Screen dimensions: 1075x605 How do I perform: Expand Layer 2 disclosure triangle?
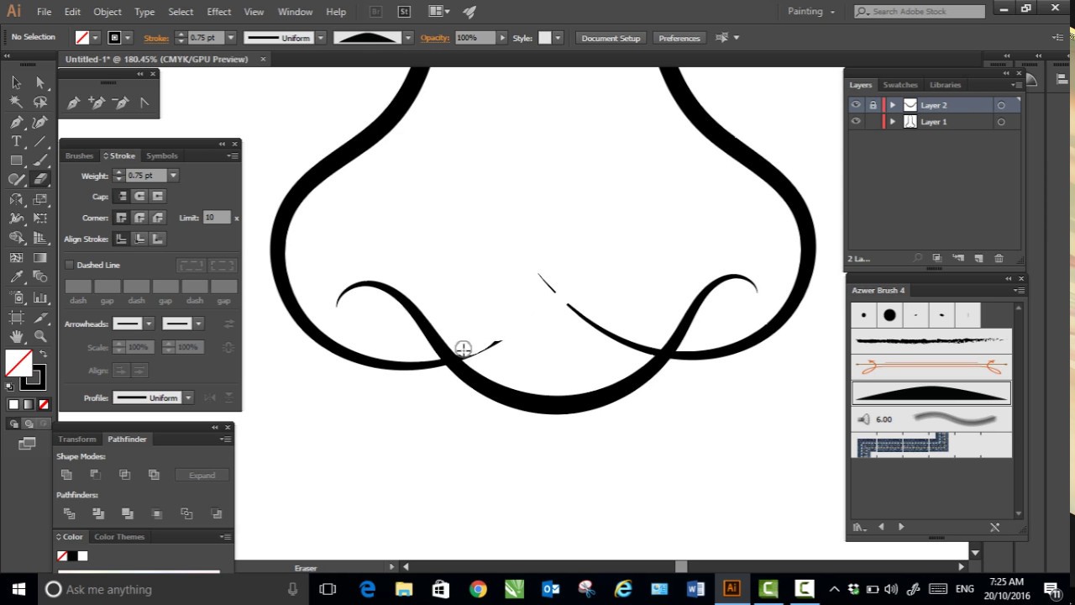click(x=893, y=105)
